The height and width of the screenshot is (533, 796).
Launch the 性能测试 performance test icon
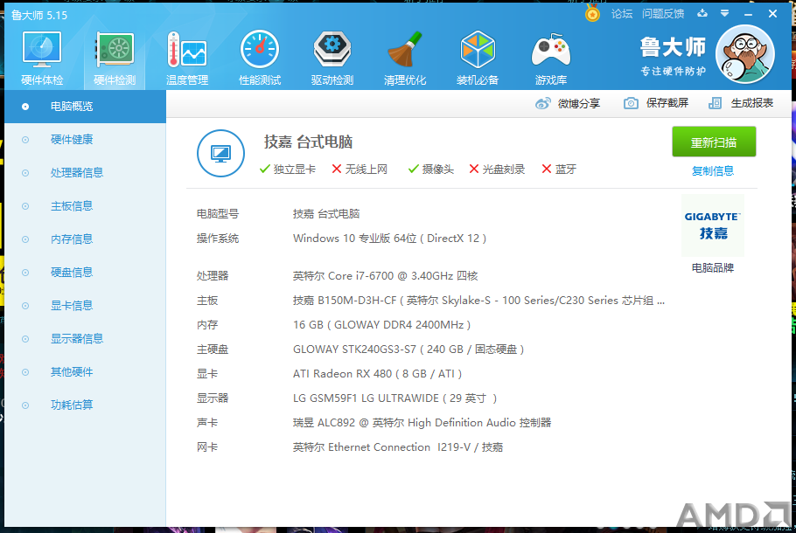[x=260, y=58]
